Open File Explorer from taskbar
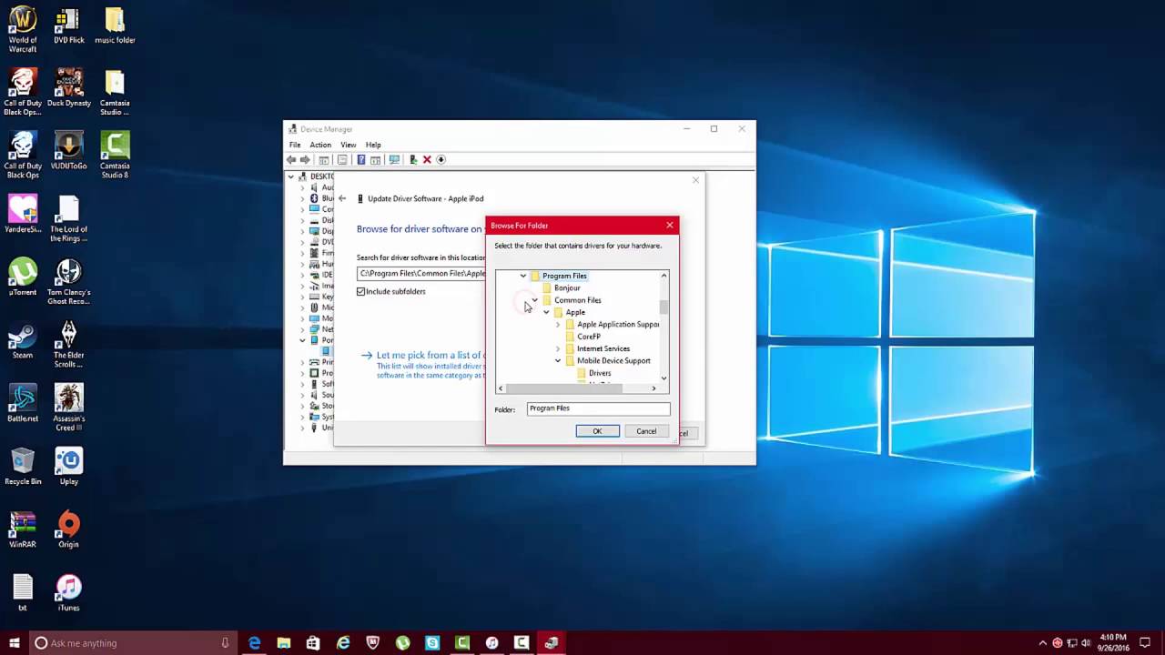The height and width of the screenshot is (655, 1165). pos(284,643)
